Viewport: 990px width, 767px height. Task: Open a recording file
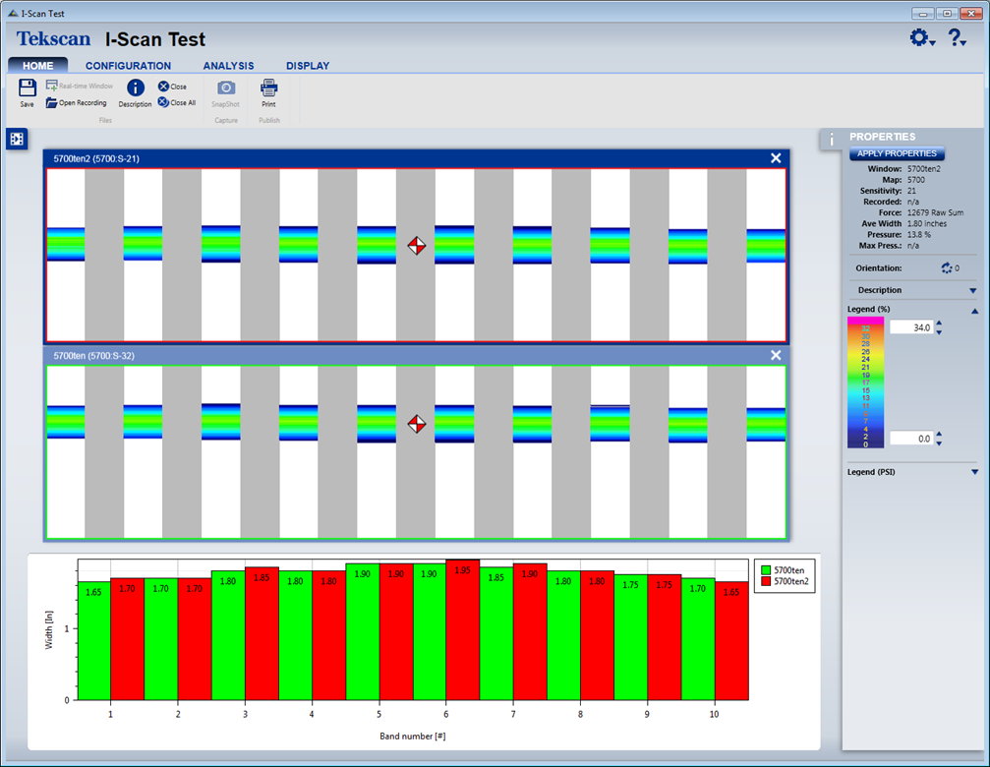[77, 102]
